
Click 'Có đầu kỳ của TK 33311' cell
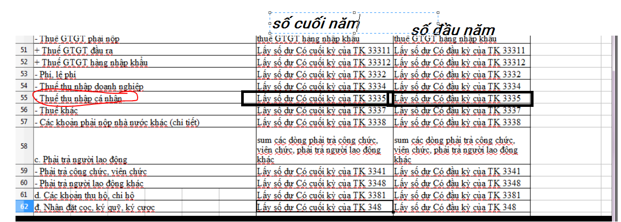pos(462,51)
